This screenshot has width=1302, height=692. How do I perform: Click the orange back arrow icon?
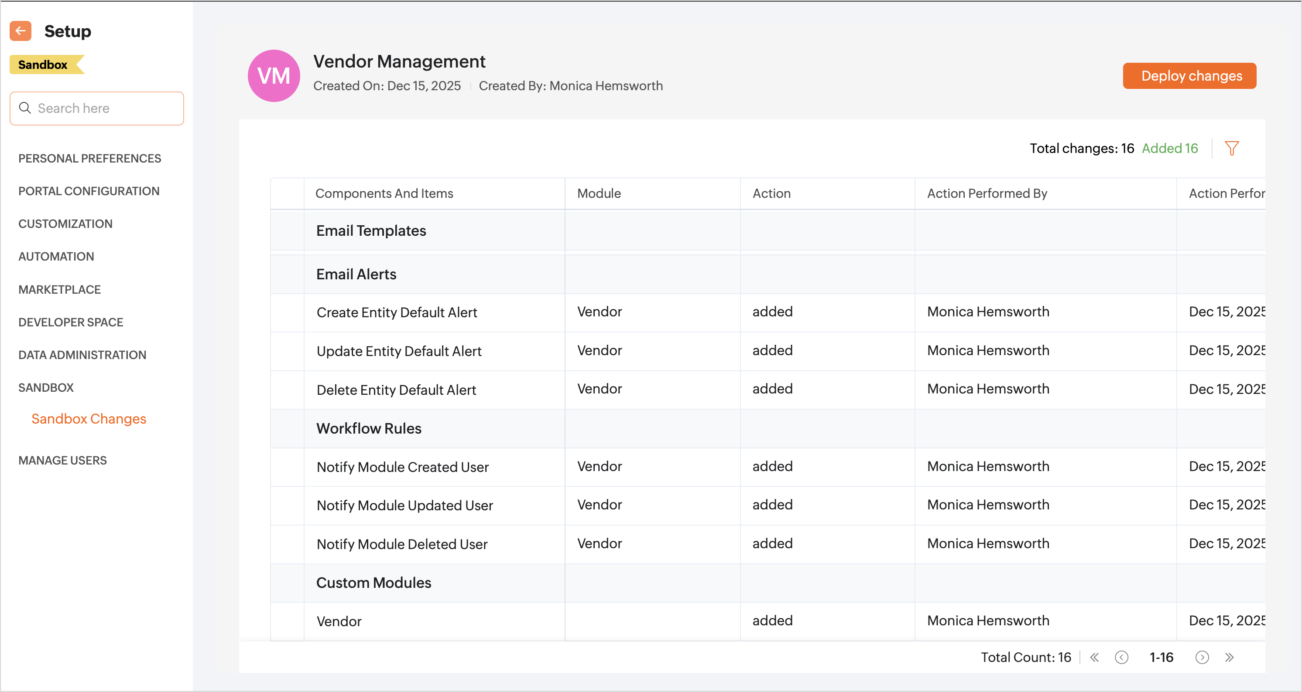point(20,31)
